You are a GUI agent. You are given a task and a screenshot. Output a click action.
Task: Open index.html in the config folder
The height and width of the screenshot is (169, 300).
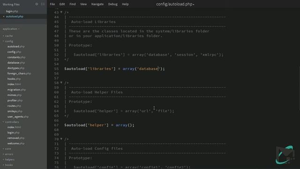click(14, 84)
